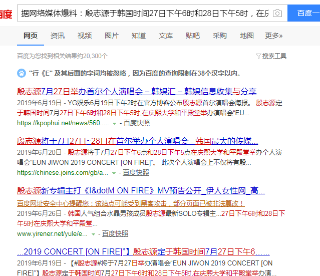Open the 图片 tab

[112, 36]
